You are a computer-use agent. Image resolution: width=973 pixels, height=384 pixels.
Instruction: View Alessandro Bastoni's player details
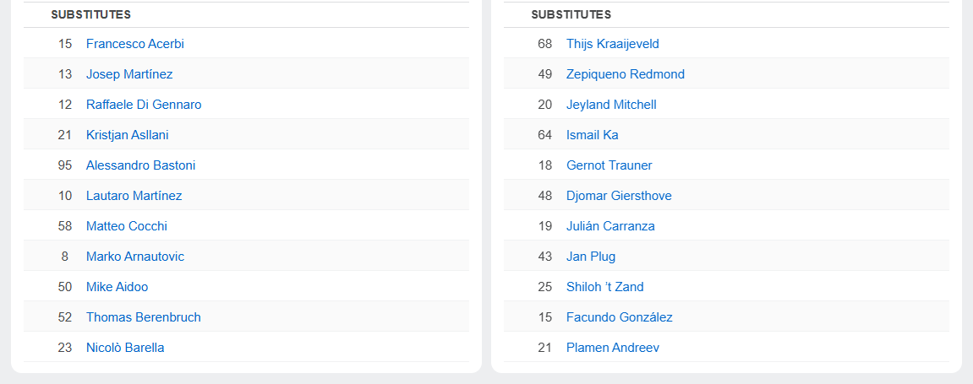click(140, 165)
